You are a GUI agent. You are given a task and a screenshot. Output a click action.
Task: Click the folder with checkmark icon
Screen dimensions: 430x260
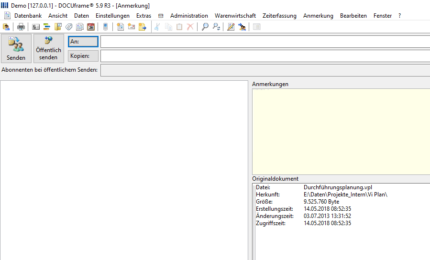point(58,27)
